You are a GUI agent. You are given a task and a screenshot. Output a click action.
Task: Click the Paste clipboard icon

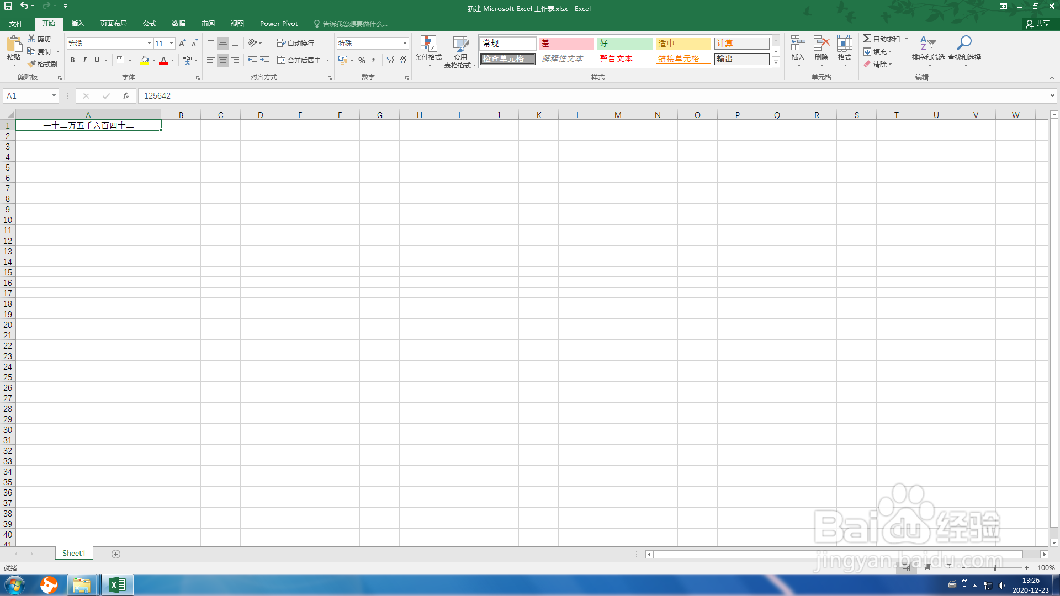pyautogui.click(x=14, y=44)
